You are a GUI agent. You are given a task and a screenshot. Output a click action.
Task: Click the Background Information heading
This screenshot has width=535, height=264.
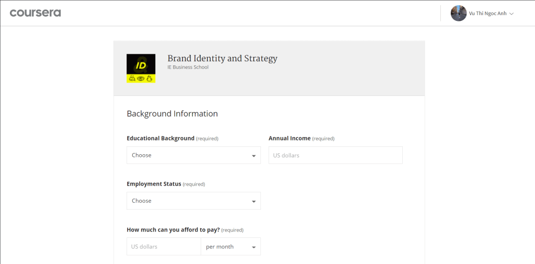coord(172,113)
